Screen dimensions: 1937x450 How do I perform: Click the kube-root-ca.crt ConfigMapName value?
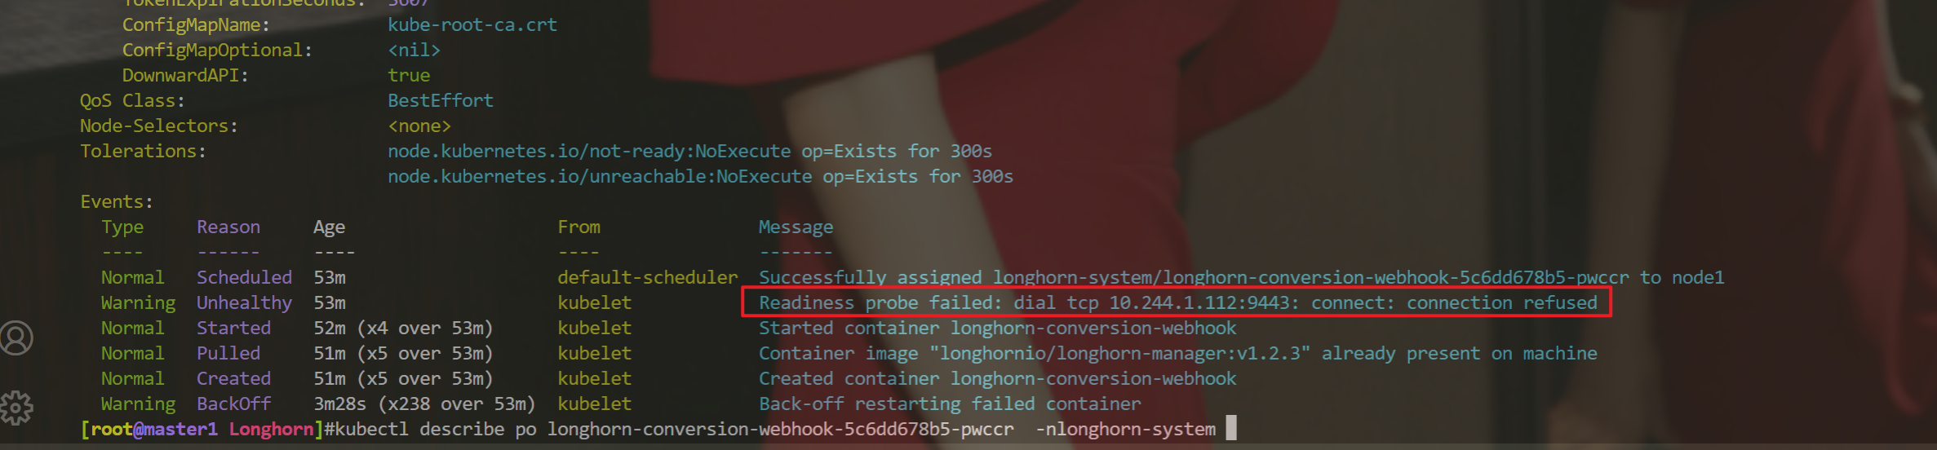click(472, 25)
